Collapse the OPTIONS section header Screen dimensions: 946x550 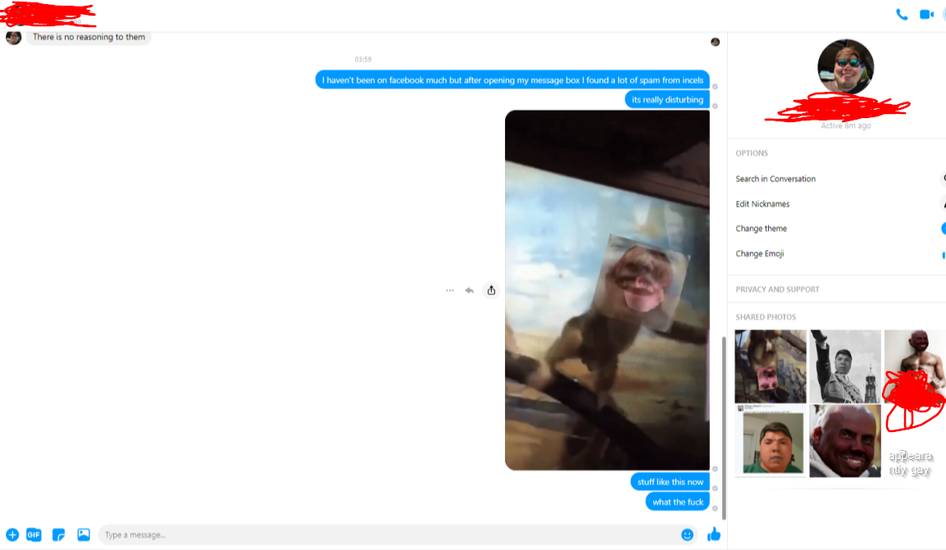[x=752, y=153]
